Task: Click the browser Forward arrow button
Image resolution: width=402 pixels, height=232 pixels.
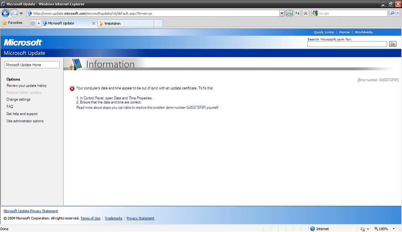Action: tap(15, 13)
